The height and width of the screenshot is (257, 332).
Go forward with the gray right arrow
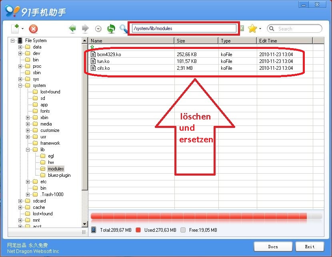[85, 28]
